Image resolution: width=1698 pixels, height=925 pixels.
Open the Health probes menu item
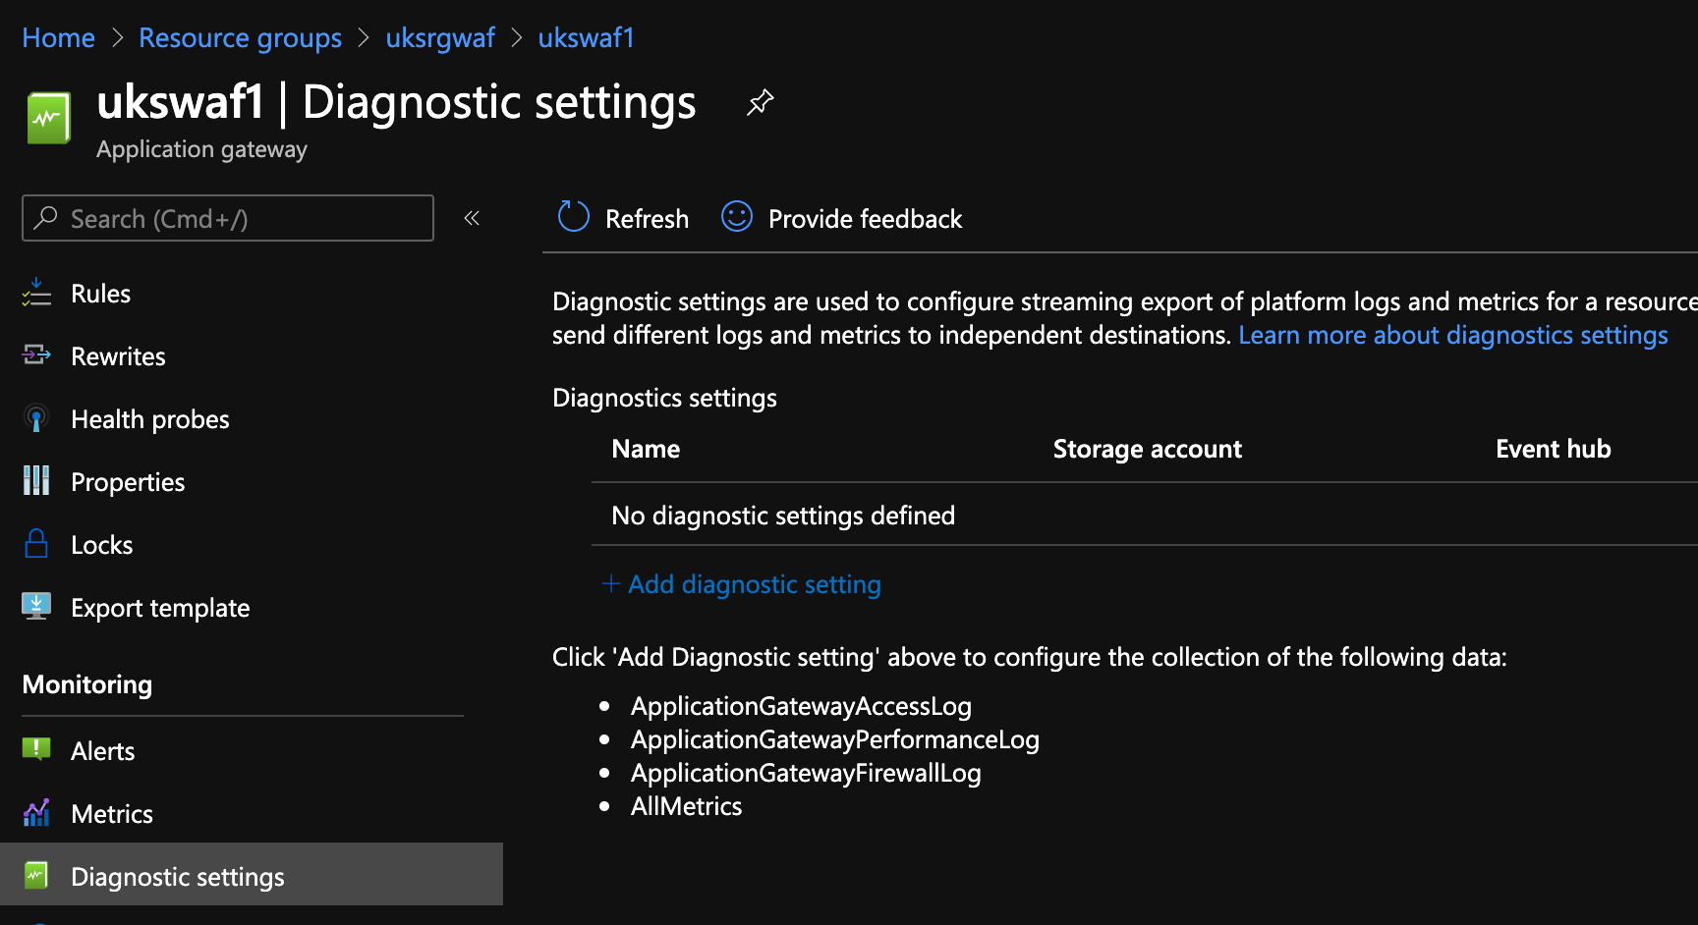pyautogui.click(x=150, y=419)
